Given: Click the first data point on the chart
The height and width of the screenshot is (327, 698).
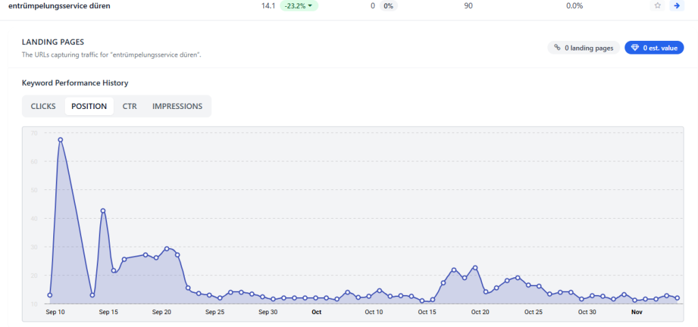Looking at the screenshot, I should pos(50,295).
